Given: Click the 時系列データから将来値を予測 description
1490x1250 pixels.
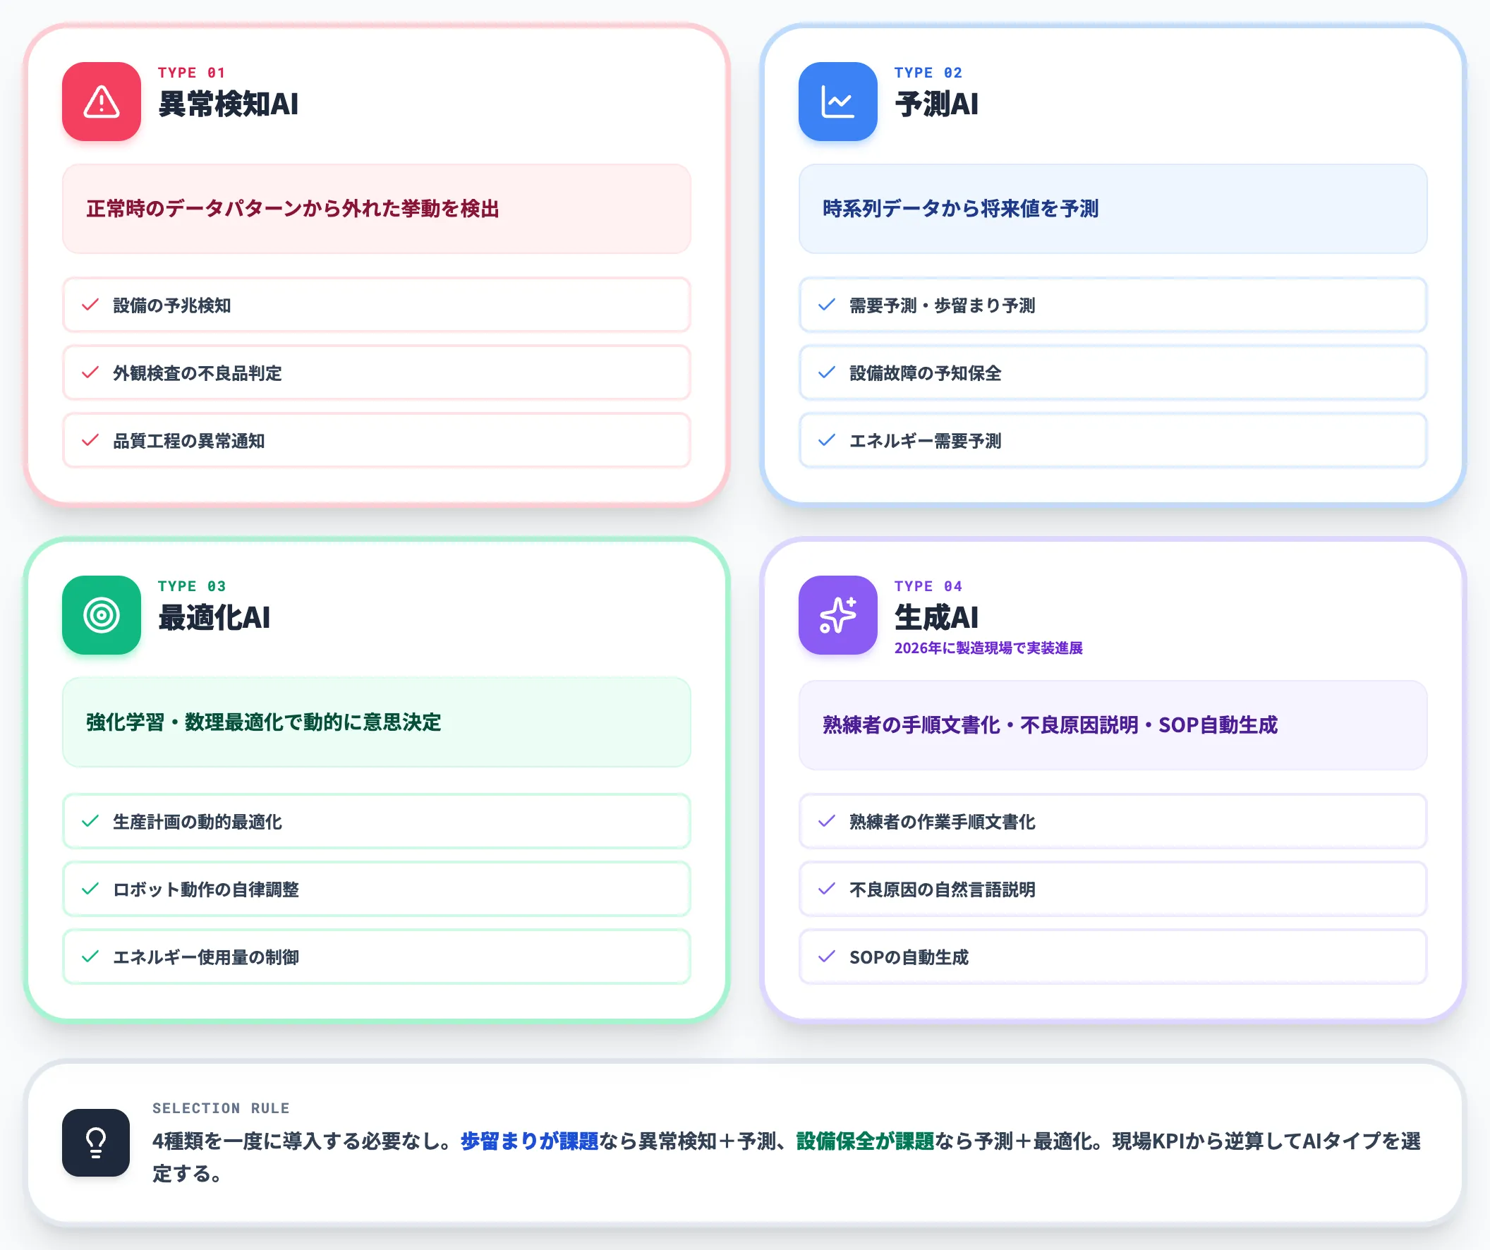Looking at the screenshot, I should point(961,210).
